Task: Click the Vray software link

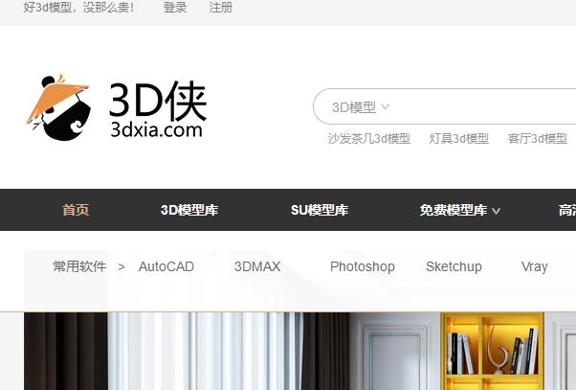Action: 535,266
